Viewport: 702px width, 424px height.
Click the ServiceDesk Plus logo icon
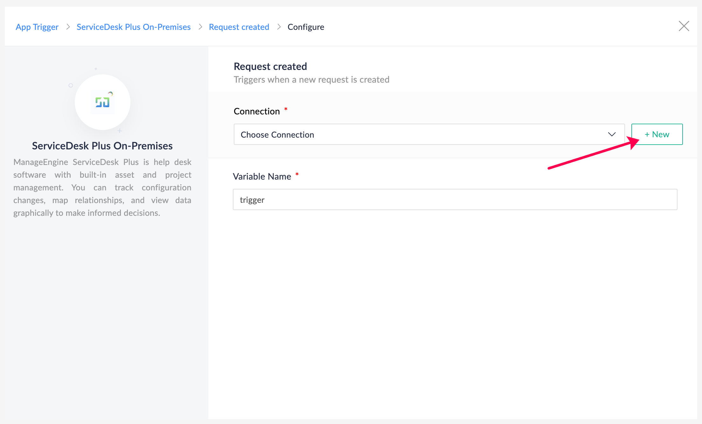pyautogui.click(x=102, y=102)
